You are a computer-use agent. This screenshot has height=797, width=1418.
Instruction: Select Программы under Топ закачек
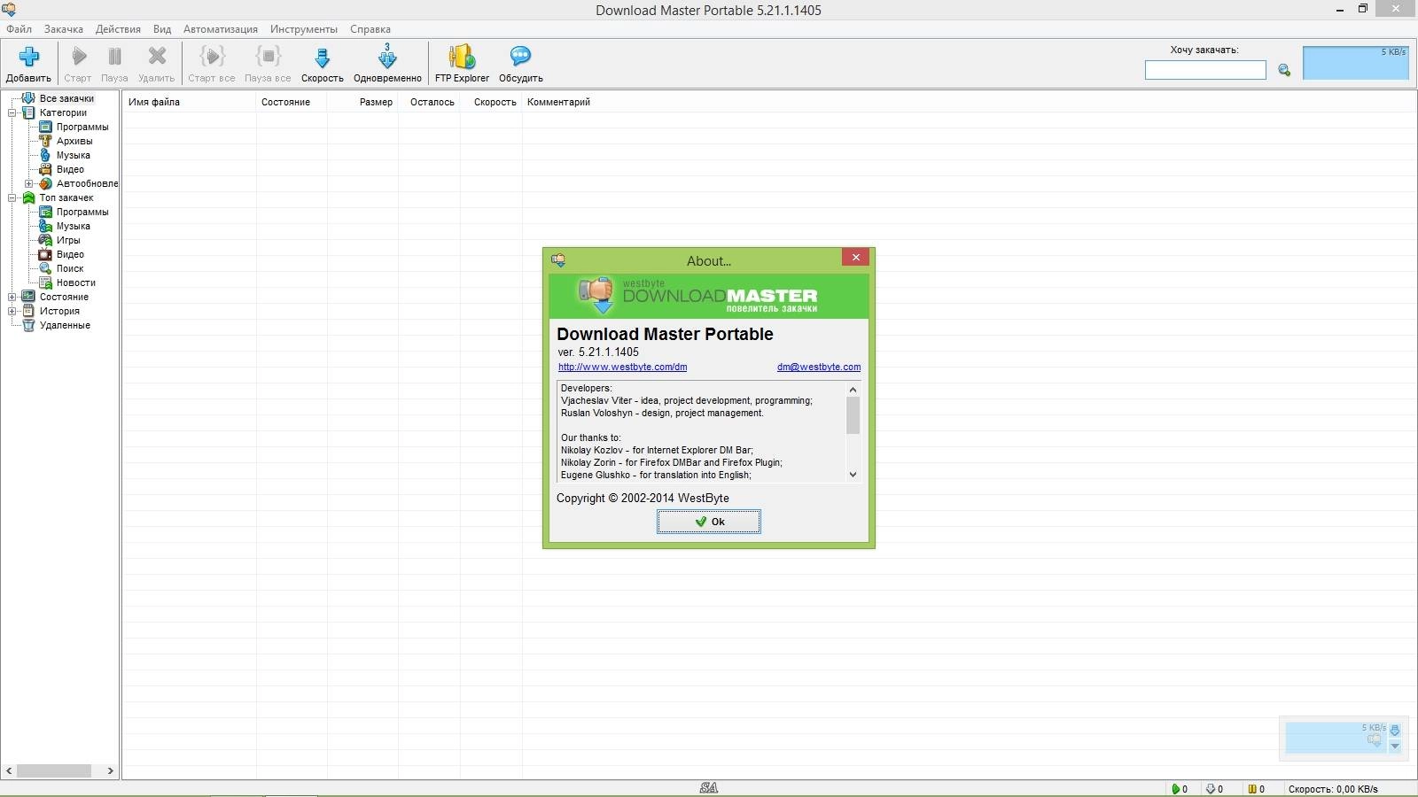coord(82,212)
